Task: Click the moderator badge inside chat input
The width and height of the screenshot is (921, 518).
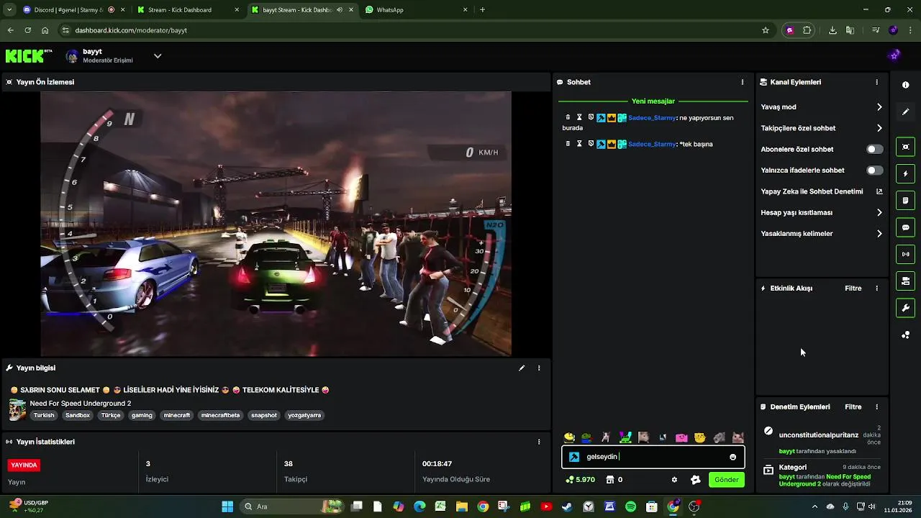Action: pyautogui.click(x=573, y=457)
